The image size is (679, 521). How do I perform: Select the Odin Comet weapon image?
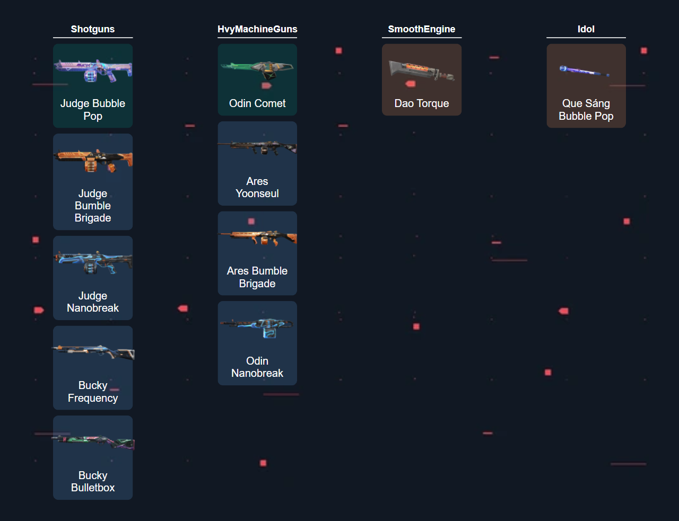click(x=257, y=70)
